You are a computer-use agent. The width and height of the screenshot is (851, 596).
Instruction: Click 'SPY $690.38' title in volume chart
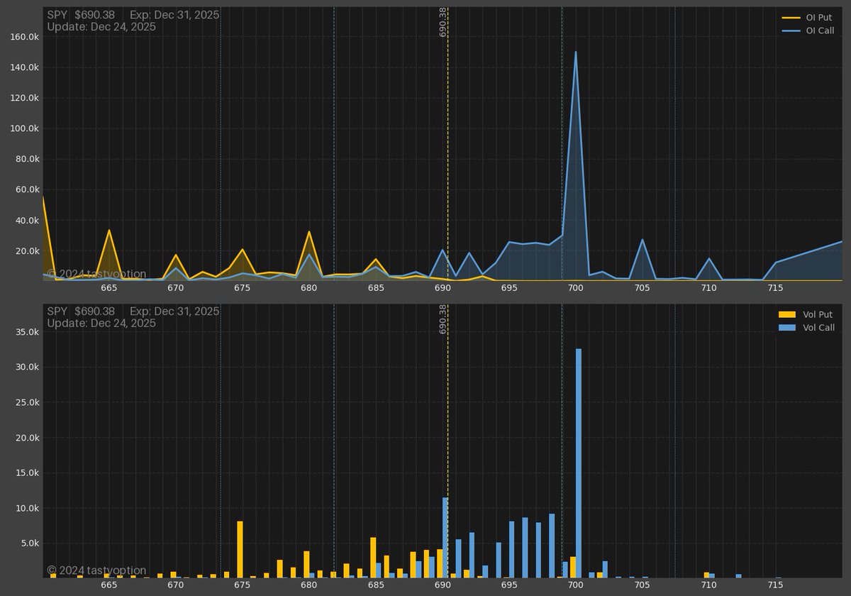[x=81, y=311]
